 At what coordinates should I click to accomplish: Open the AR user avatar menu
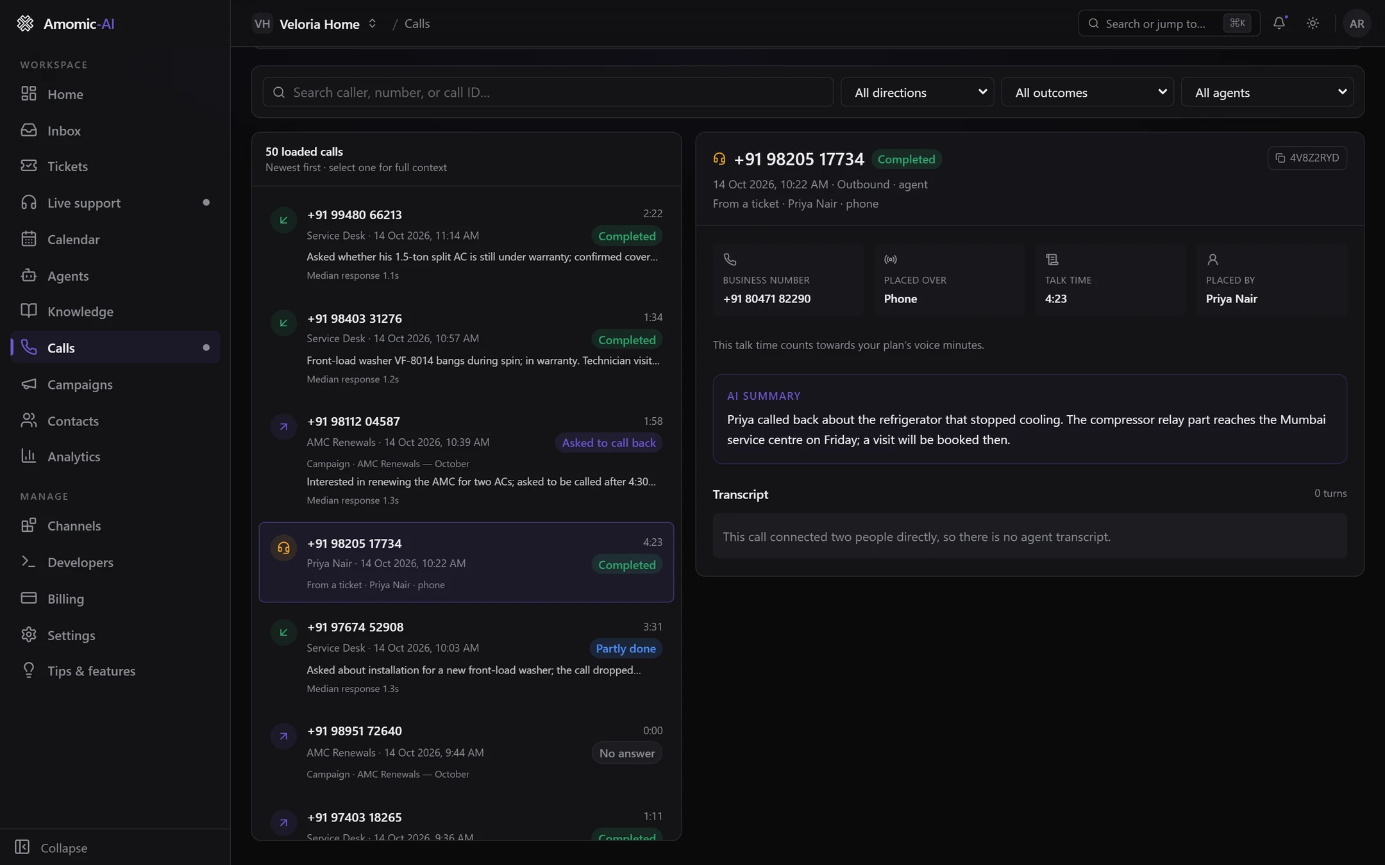(1356, 24)
